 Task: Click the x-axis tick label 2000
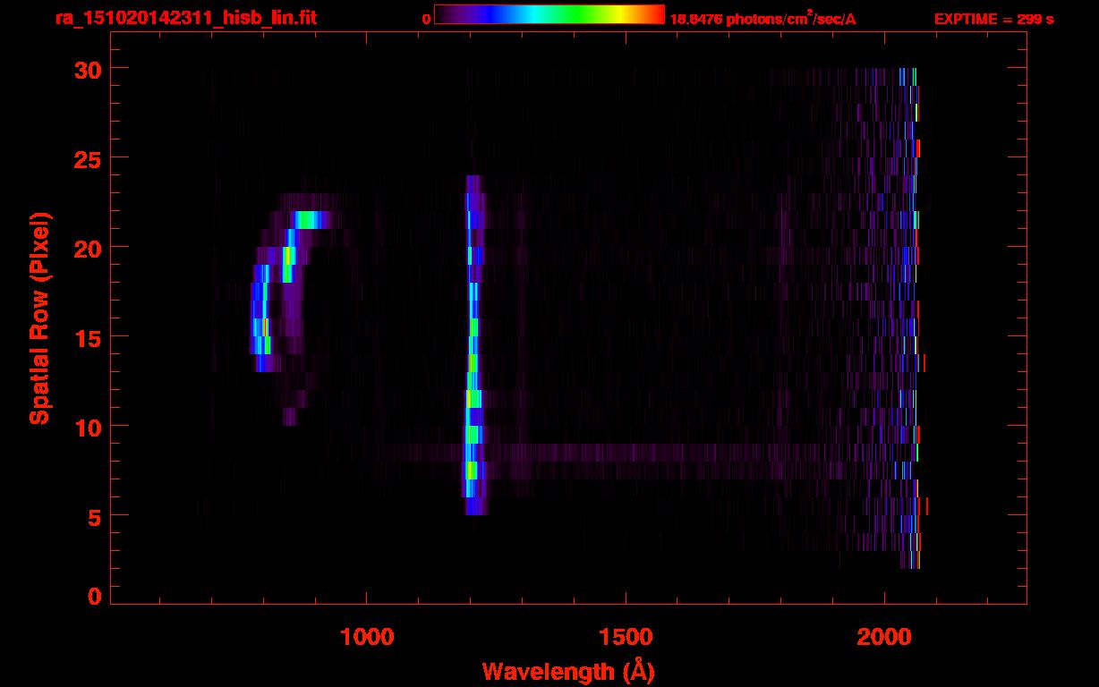884,636
